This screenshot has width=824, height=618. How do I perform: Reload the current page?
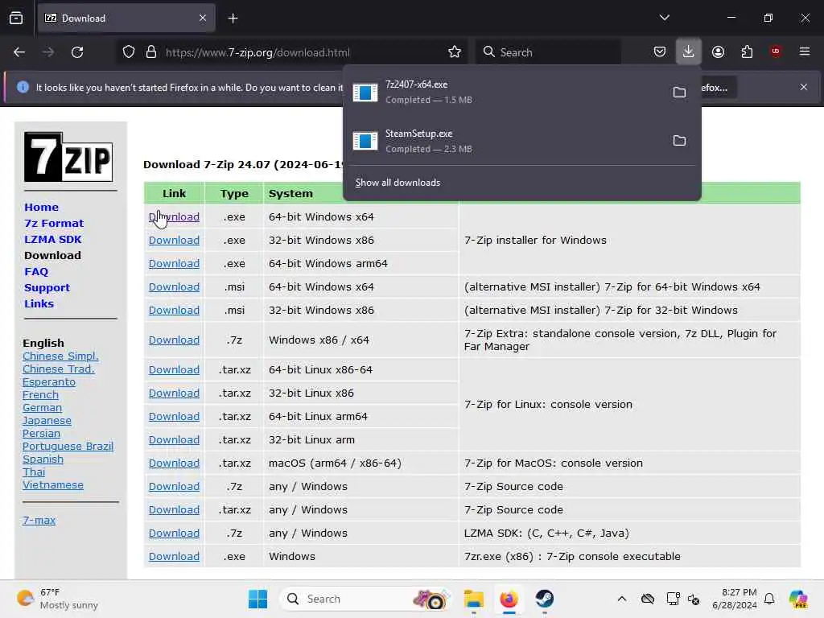(x=77, y=52)
